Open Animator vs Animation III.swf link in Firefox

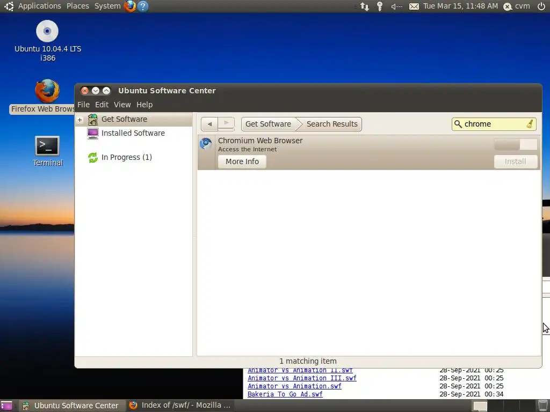302,378
